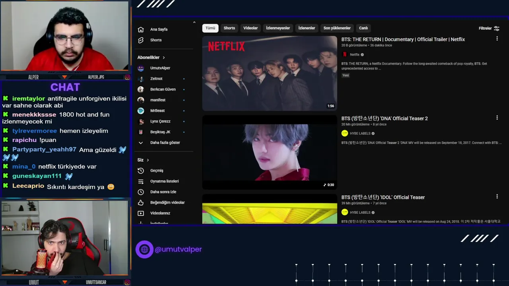This screenshot has height=286, width=509.
Task: Select the Shorts filter chip
Action: click(x=229, y=28)
